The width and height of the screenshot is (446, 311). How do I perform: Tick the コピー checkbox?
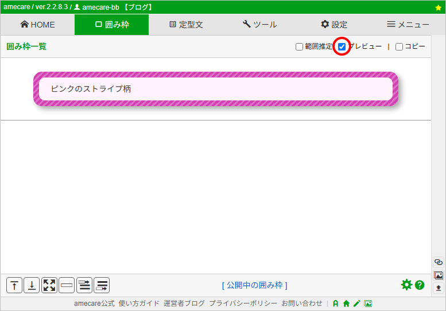tap(399, 47)
